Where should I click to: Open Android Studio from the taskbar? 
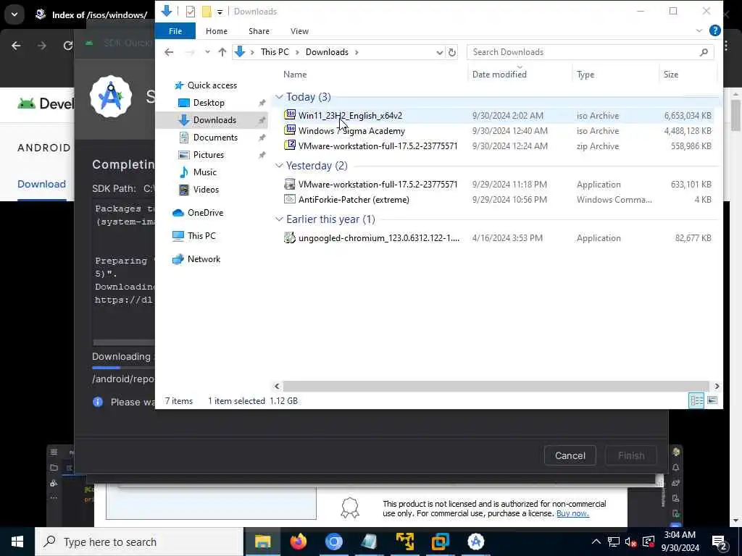click(475, 542)
